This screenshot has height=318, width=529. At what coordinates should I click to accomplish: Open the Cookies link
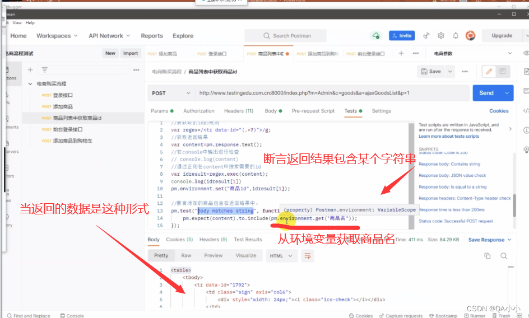pyautogui.click(x=499, y=111)
